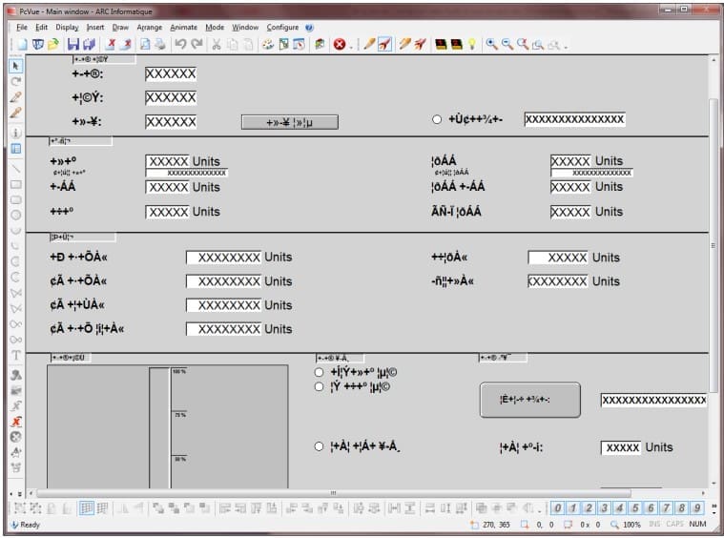Screen dimensions: 724x538
Task: Click the Cut scissors icon
Action: [217, 45]
